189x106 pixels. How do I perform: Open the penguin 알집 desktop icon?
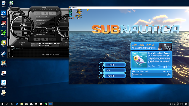pyautogui.click(x=4, y=93)
